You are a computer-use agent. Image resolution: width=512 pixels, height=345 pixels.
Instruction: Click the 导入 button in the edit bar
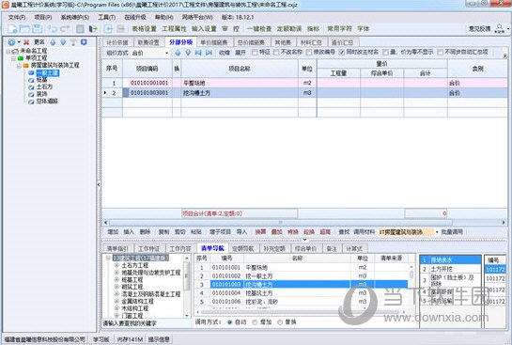[241, 232]
